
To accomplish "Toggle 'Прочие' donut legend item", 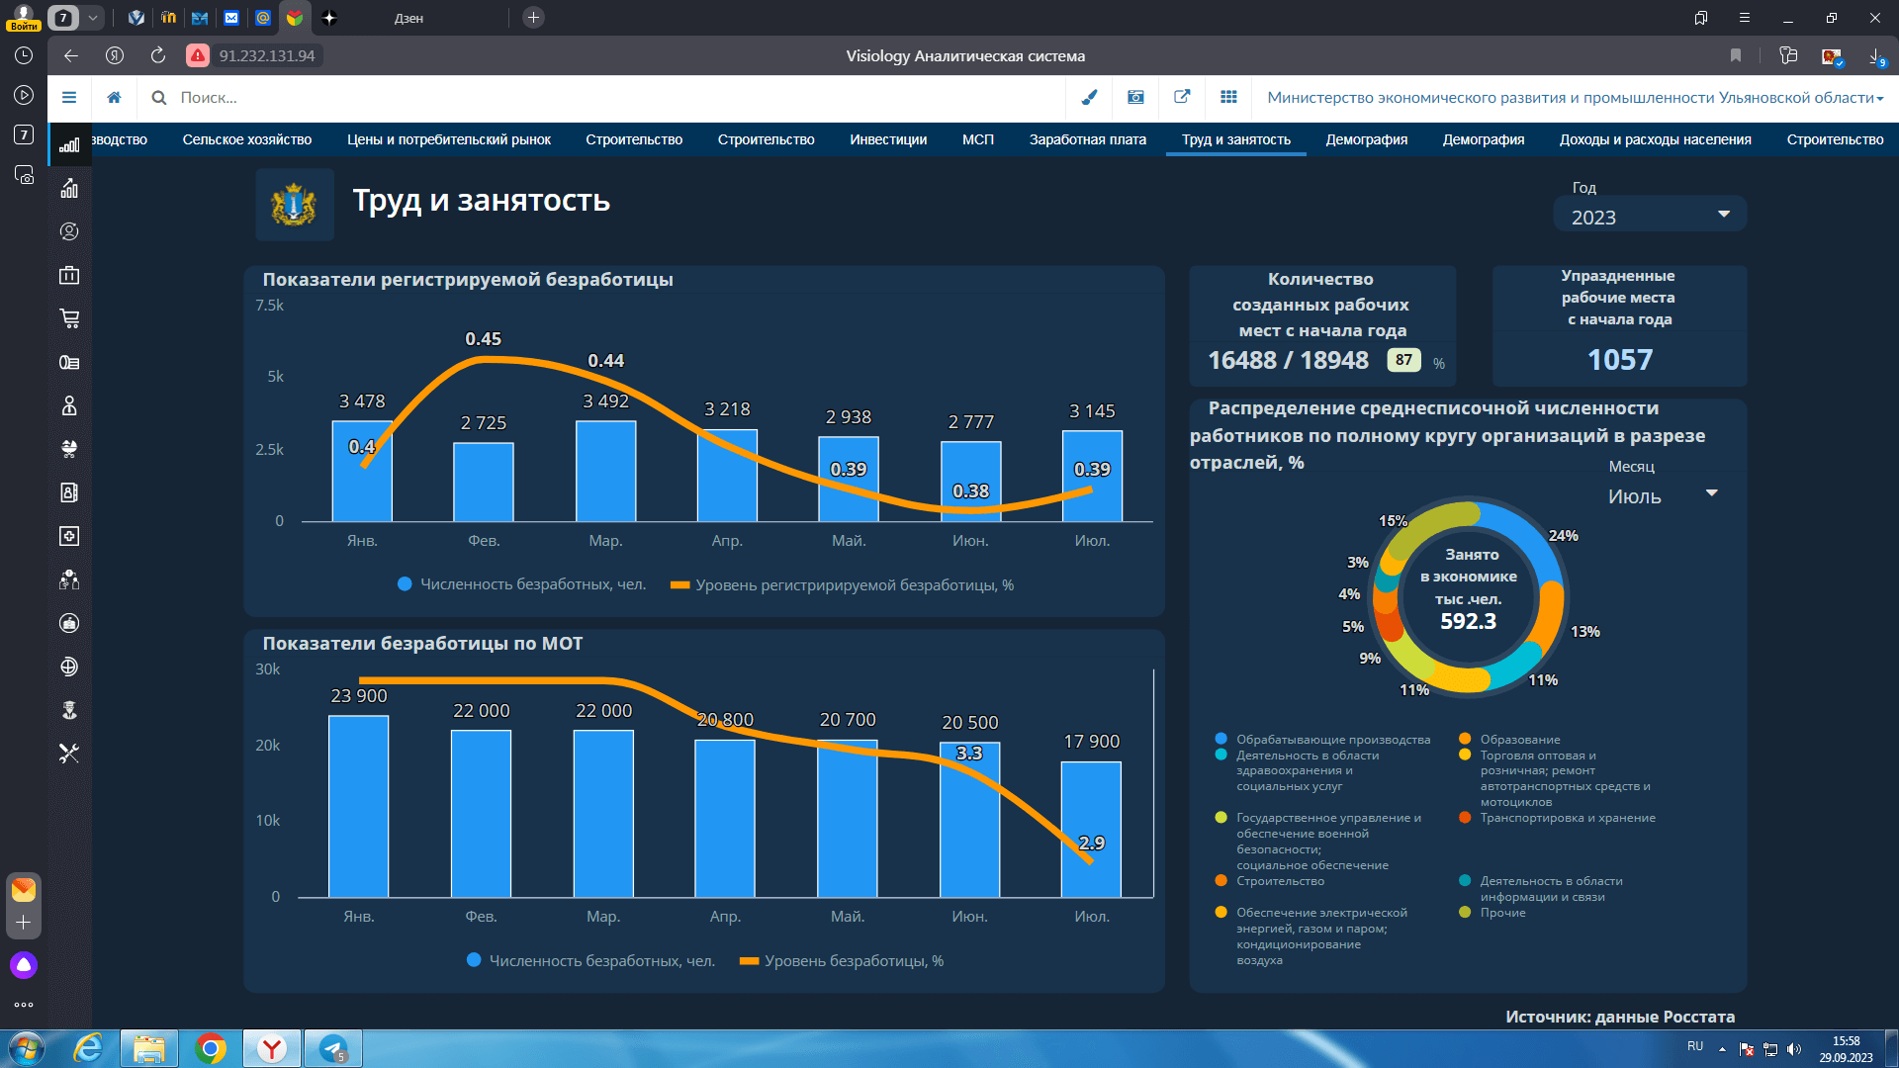I will pyautogui.click(x=1492, y=913).
